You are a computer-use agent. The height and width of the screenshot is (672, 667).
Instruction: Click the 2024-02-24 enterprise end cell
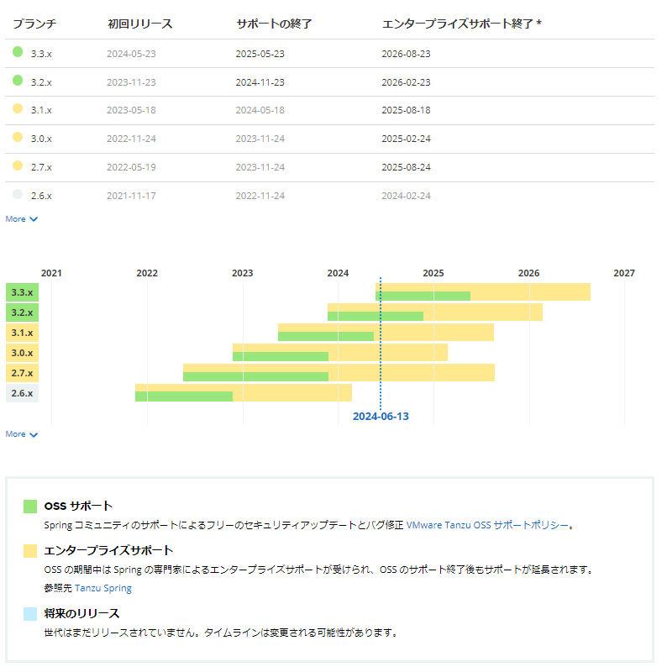[406, 196]
